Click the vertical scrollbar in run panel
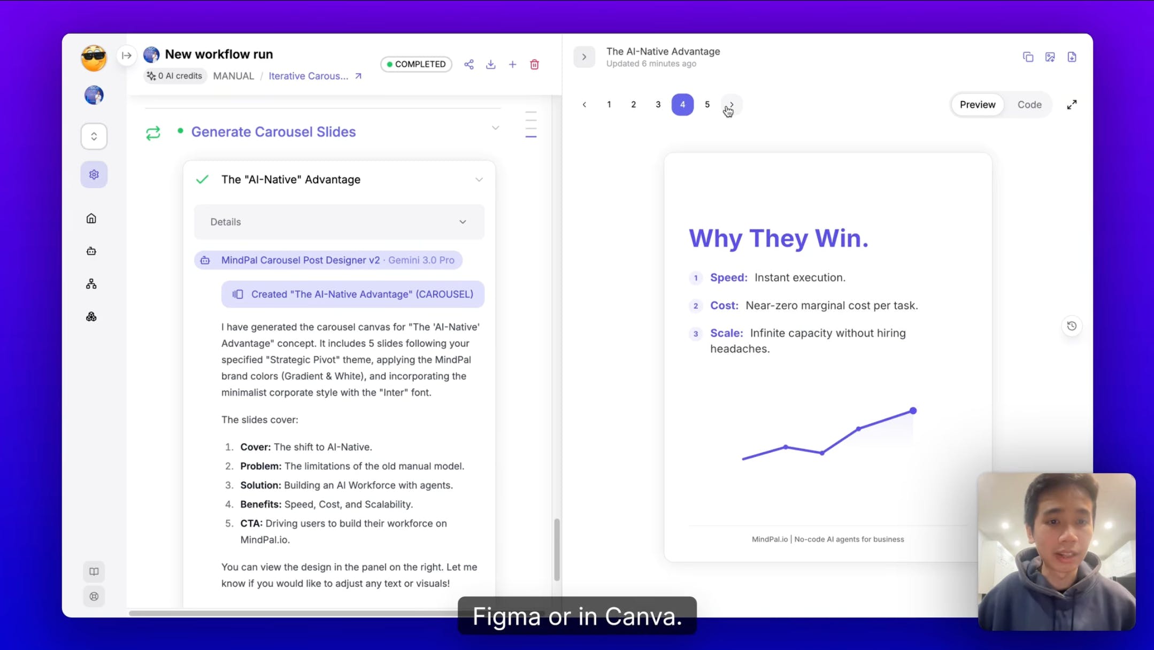The width and height of the screenshot is (1154, 650). point(557,549)
